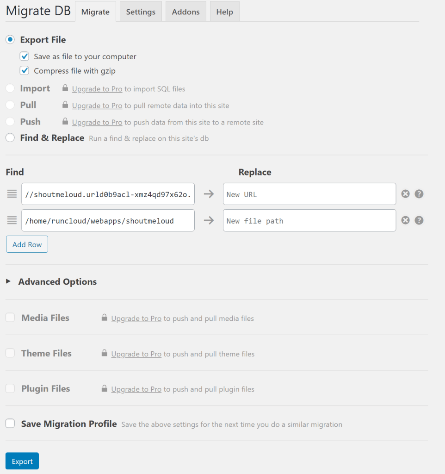
Task: Expand the Advanced Options section
Action: click(51, 281)
